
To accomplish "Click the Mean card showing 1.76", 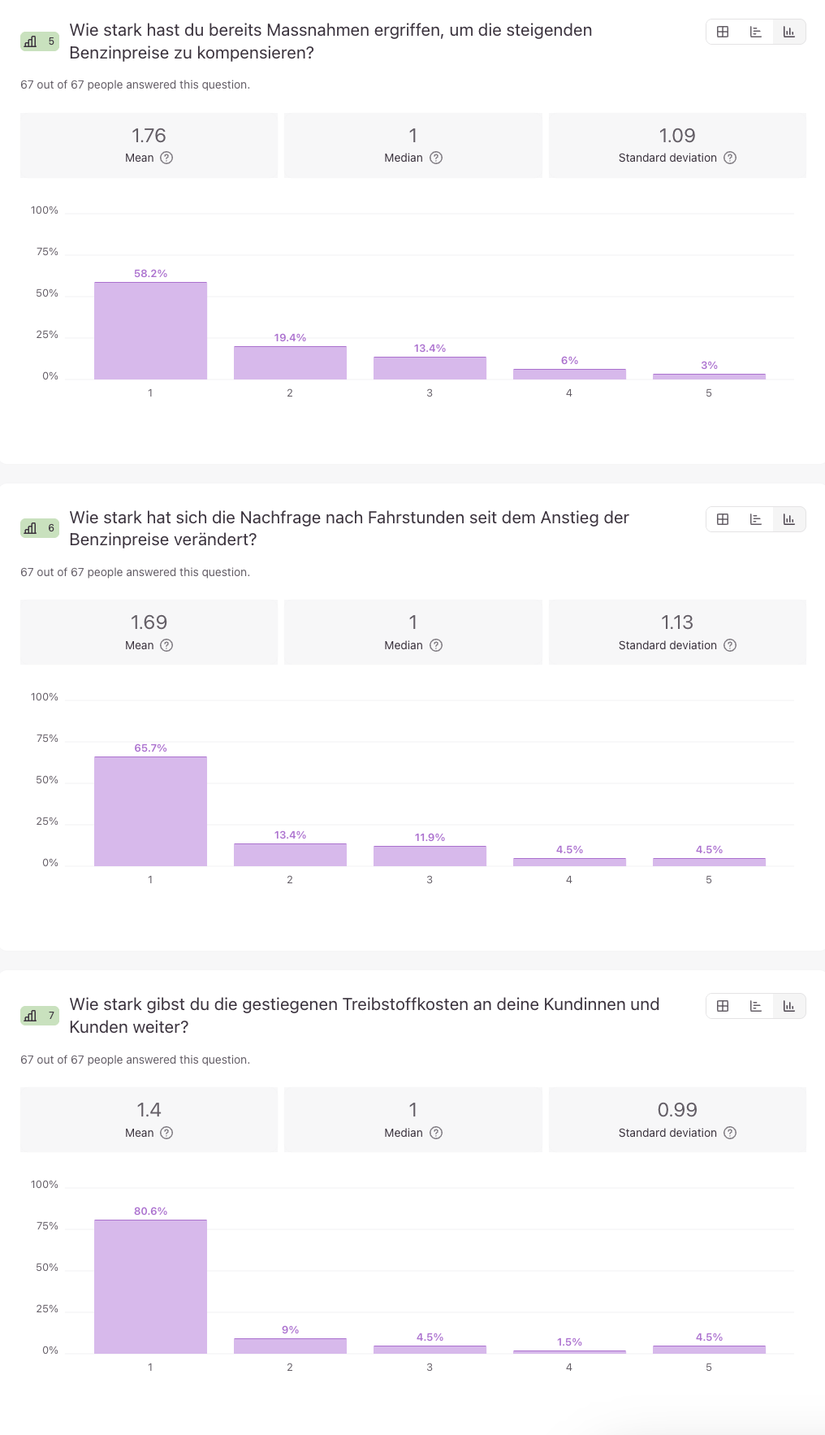I will (x=149, y=145).
